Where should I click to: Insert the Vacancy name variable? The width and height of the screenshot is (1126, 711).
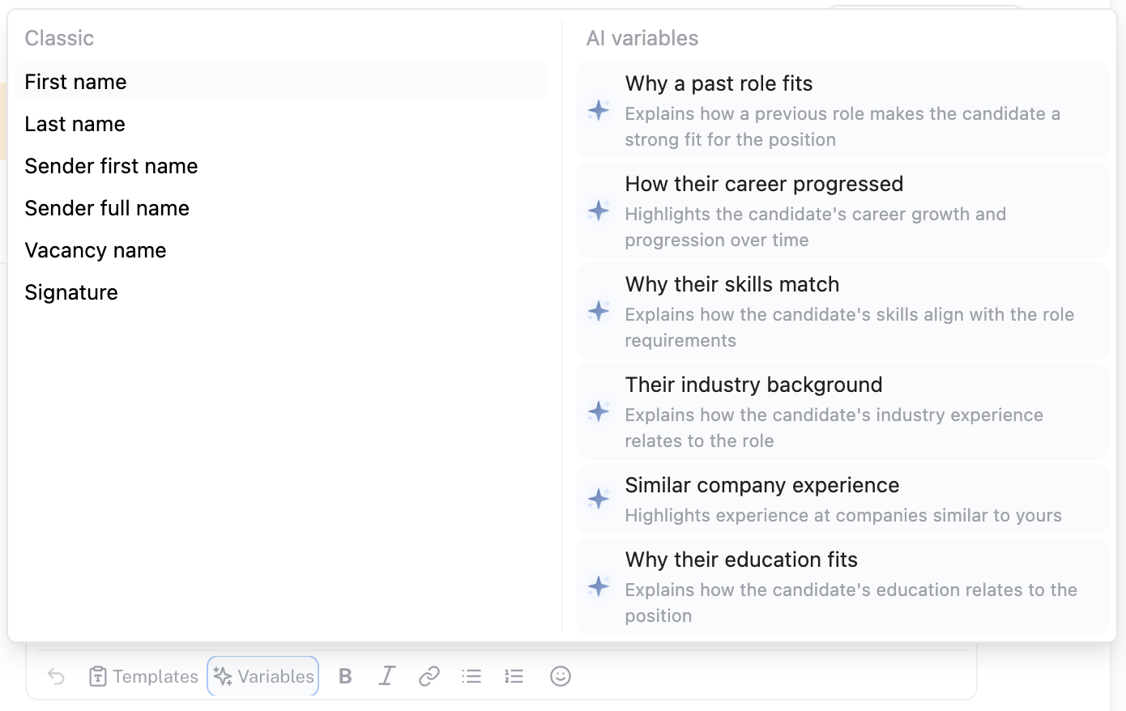[282, 250]
